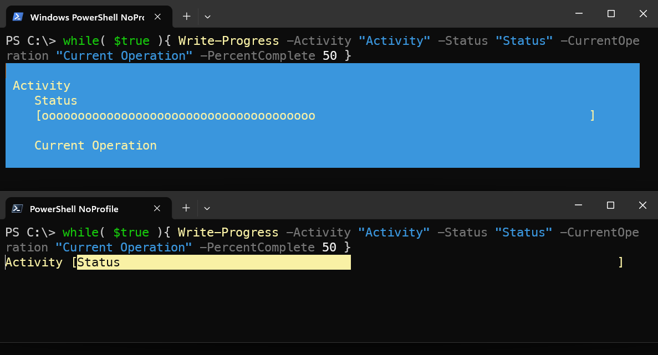Close the PowerShell NoProfile tab

pyautogui.click(x=157, y=209)
